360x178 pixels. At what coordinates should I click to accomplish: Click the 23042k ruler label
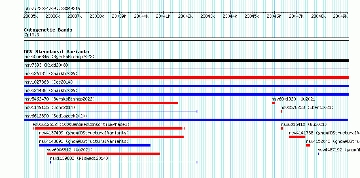(186, 16)
